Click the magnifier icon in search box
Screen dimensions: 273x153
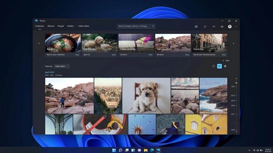[153, 26]
